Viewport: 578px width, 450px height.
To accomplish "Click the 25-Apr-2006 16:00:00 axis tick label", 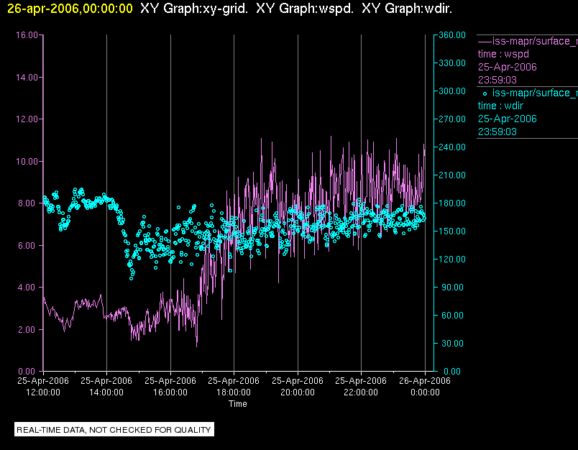I will (x=170, y=386).
